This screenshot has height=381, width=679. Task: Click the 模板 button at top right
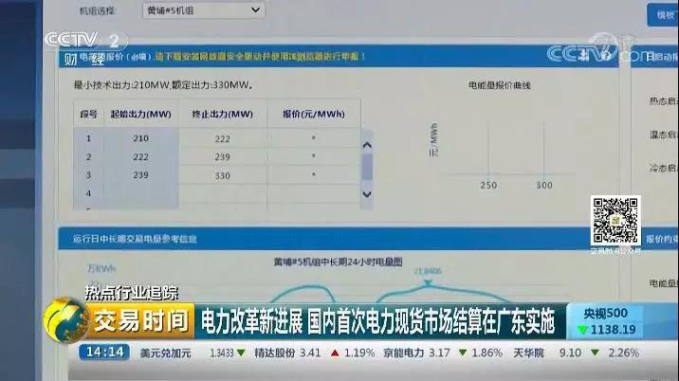coord(663,14)
